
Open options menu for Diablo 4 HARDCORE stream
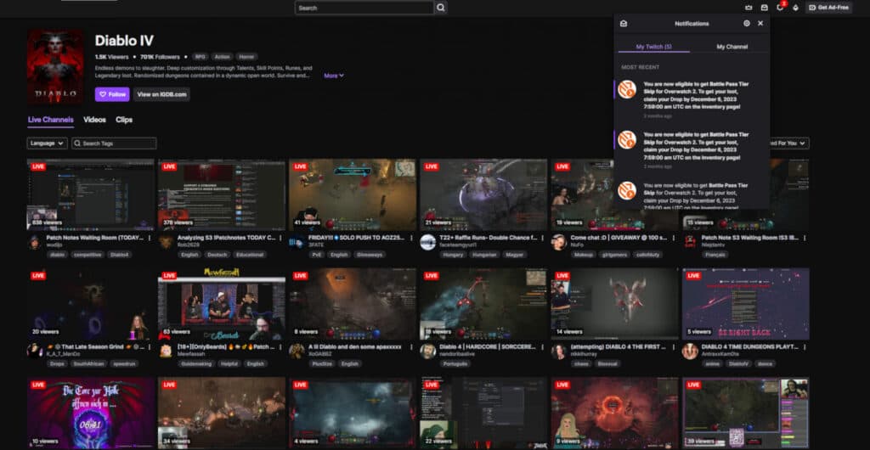(x=542, y=347)
